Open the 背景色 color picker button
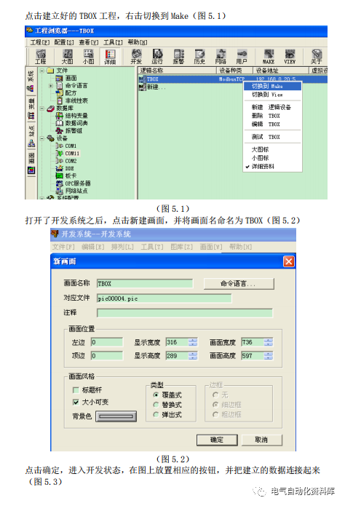 [x=116, y=416]
